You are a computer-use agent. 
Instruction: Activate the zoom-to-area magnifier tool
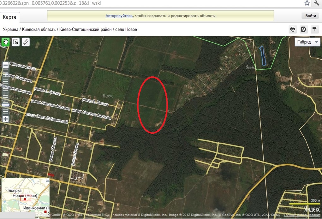[15, 42]
